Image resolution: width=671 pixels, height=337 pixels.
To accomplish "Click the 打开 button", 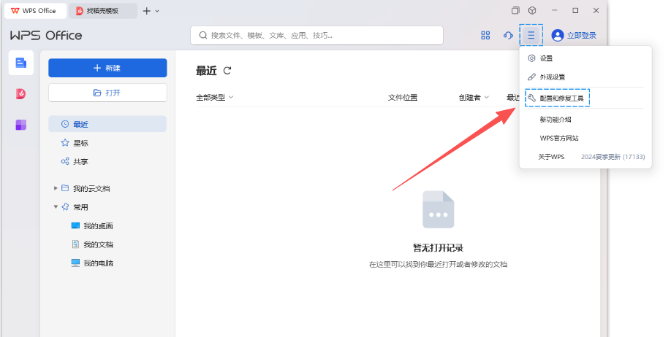I will (x=107, y=93).
